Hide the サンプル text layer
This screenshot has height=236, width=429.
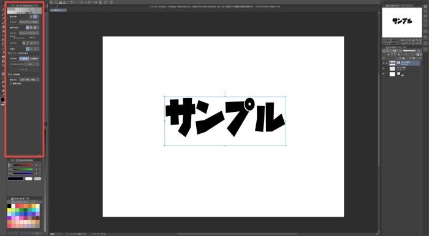click(384, 63)
